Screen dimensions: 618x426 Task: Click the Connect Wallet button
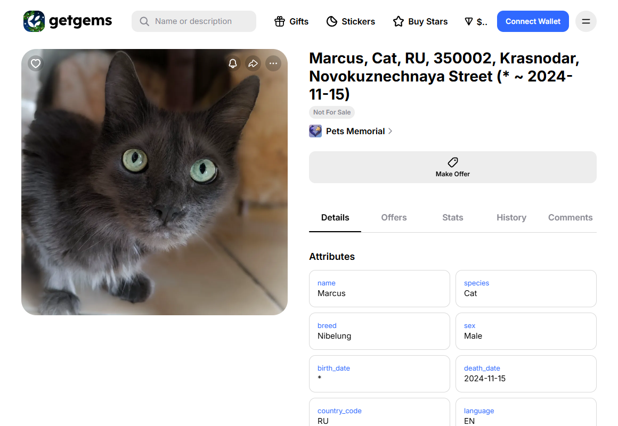(x=533, y=21)
